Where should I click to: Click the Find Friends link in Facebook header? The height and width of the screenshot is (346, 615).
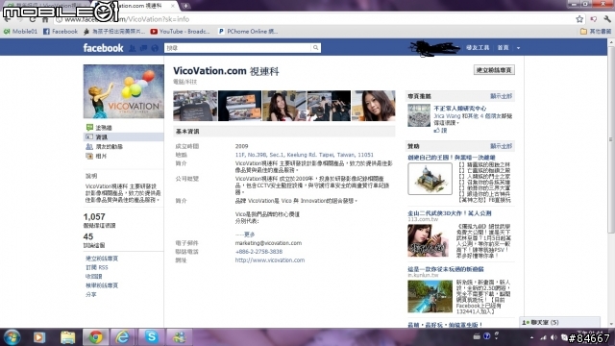(478, 48)
